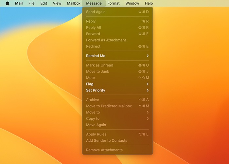The height and width of the screenshot is (164, 229).
Task: Expand the Copy to submenu
Action: (x=117, y=119)
